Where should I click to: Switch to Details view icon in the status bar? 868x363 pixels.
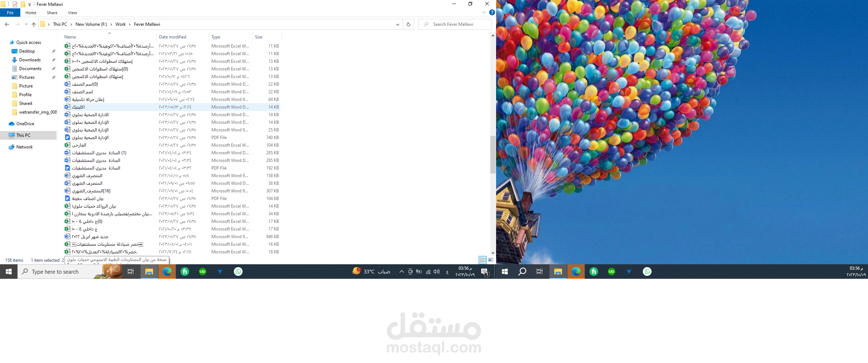483,260
